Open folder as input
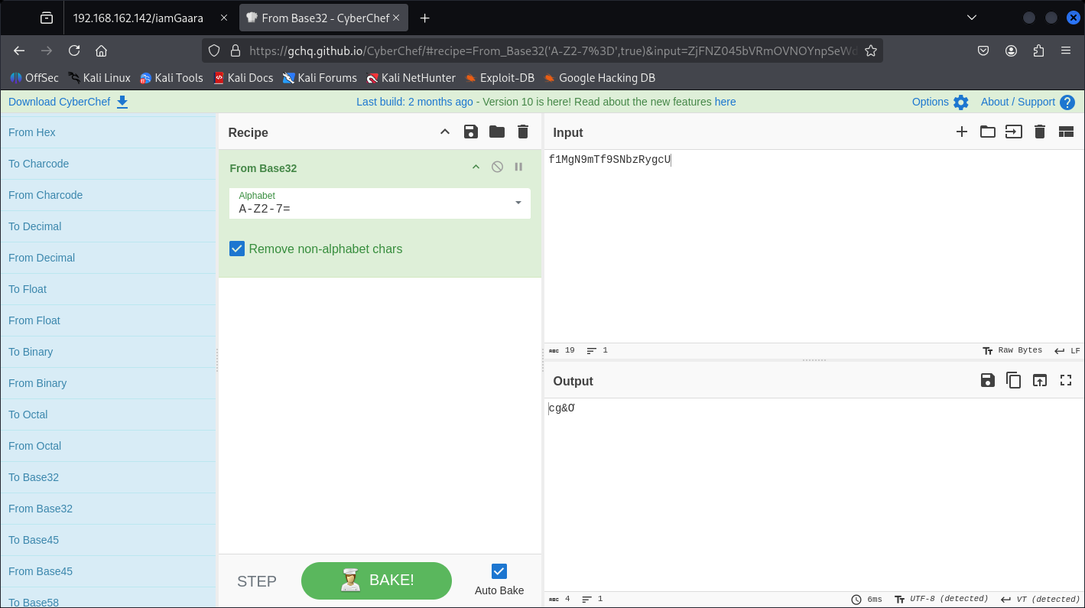This screenshot has width=1085, height=608. 988,132
